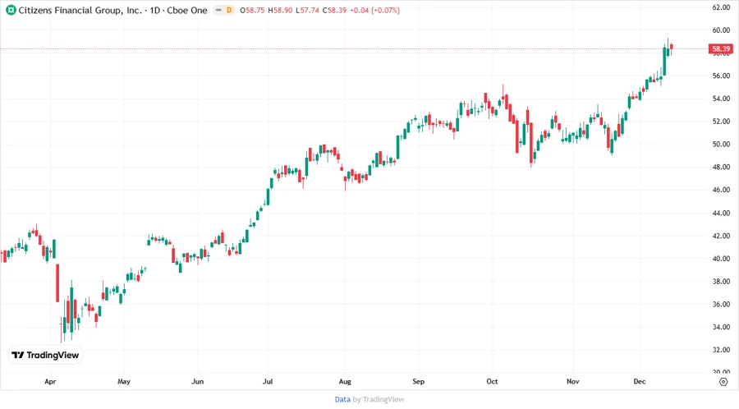Click the 44.00 price axis label
The image size is (739, 409).
(x=721, y=213)
